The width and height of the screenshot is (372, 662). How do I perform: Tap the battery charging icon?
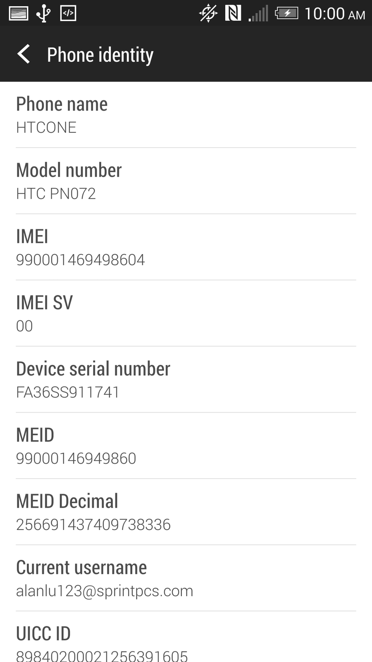286,13
